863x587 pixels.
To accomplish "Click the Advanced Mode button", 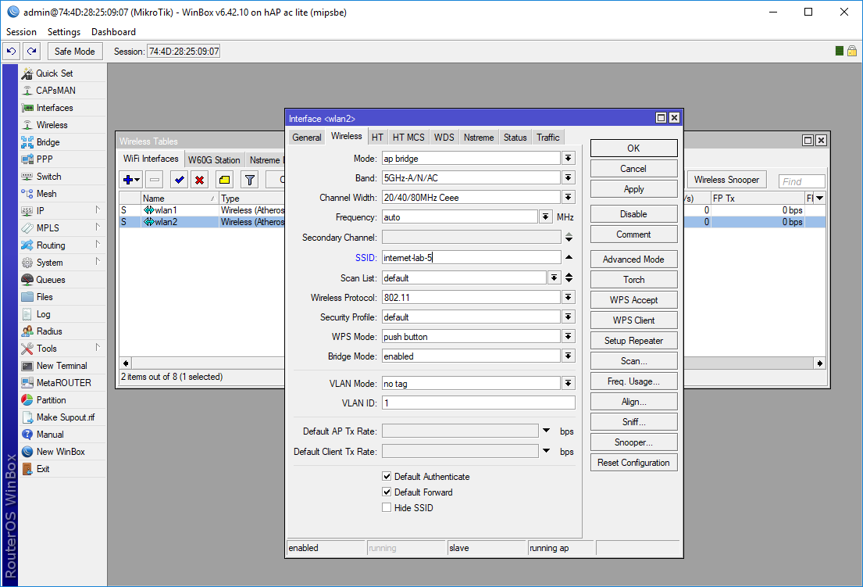I will 633,259.
